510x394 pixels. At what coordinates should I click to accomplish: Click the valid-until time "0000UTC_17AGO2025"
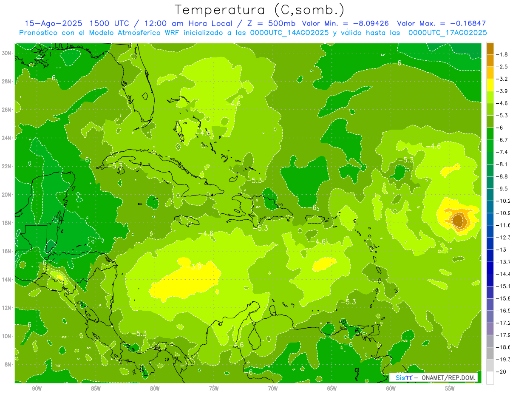click(448, 32)
